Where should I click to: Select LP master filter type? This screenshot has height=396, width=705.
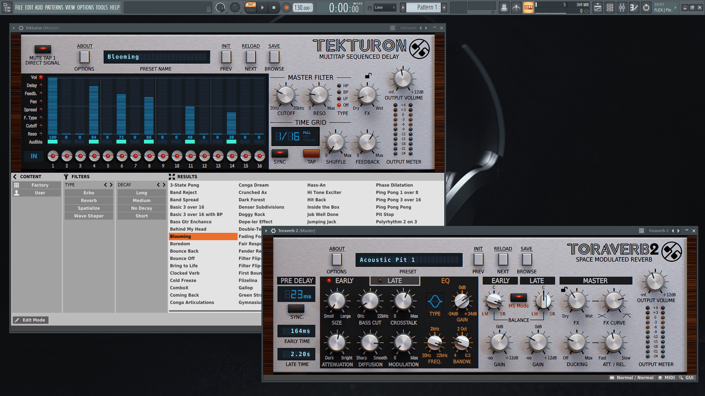(339, 99)
